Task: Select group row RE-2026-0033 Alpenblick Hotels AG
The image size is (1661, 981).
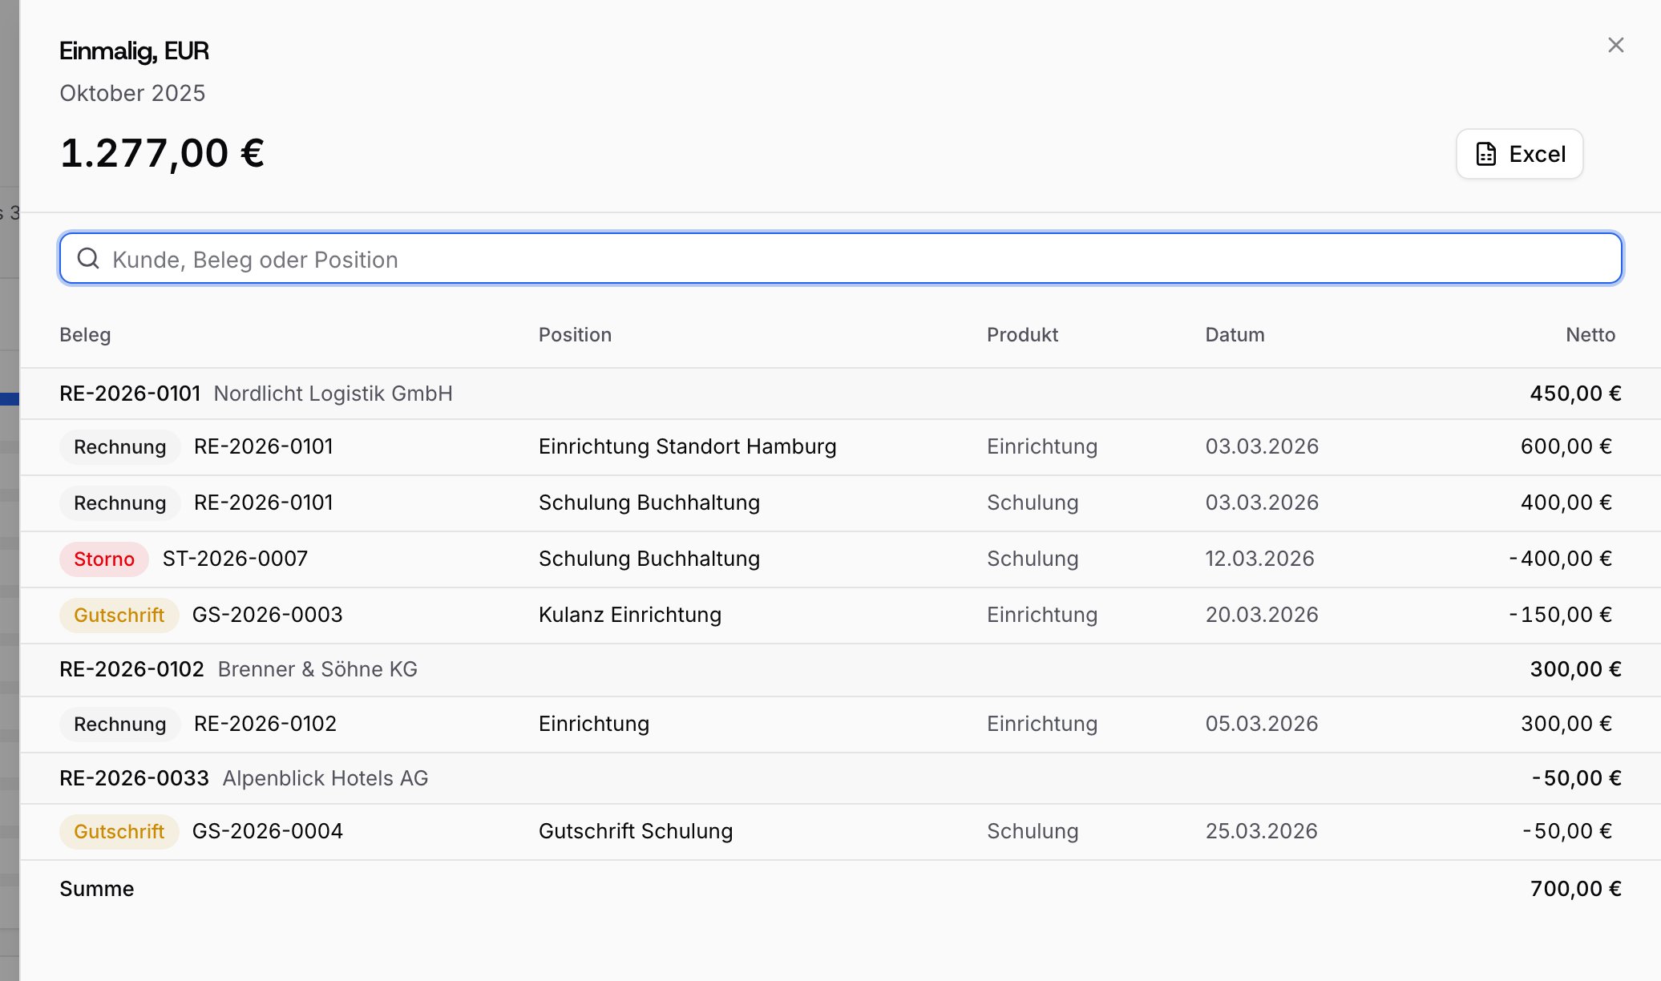Action: 840,778
